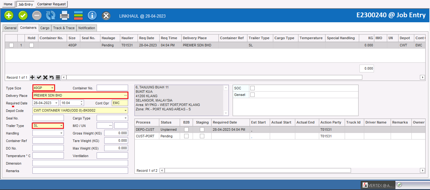Screen dimensions: 430x190
Task: Click the striped list view icon
Action: pos(78,15)
